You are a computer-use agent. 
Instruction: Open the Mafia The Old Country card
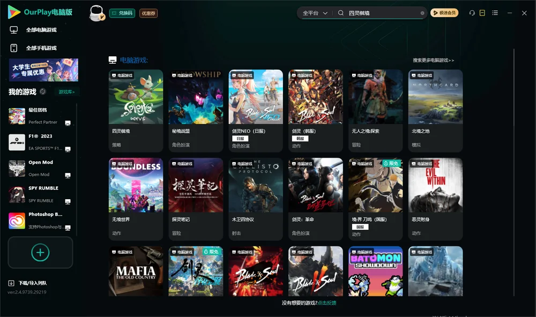click(136, 271)
